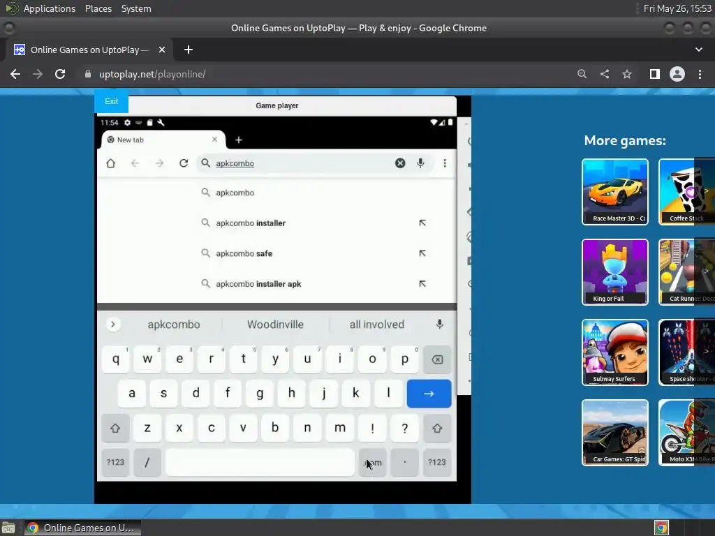
Task: Open Moto X3M bike game thumbnail
Action: click(x=686, y=433)
